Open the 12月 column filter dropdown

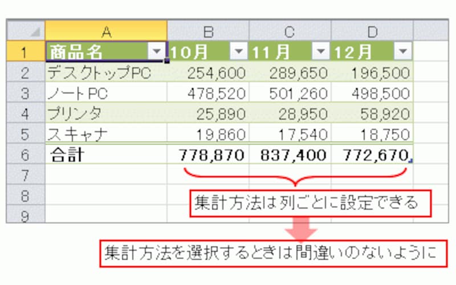pos(403,51)
